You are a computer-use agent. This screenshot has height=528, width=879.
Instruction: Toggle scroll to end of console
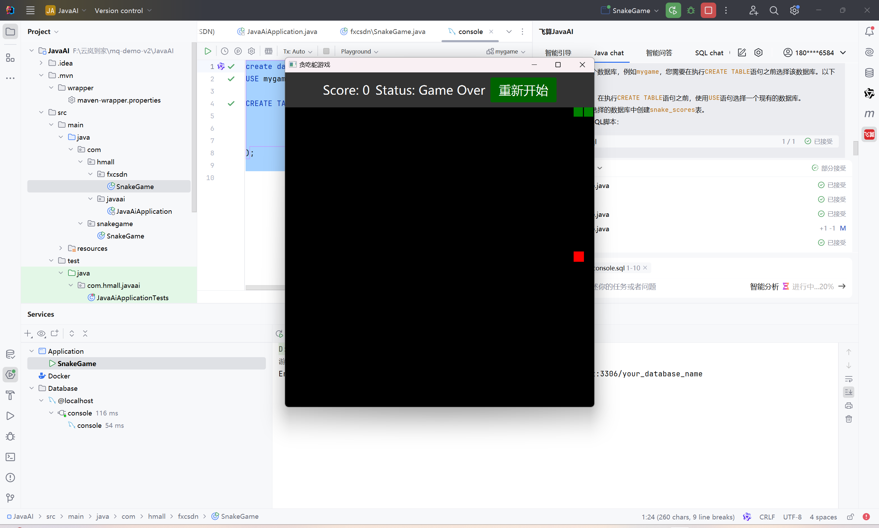click(849, 392)
